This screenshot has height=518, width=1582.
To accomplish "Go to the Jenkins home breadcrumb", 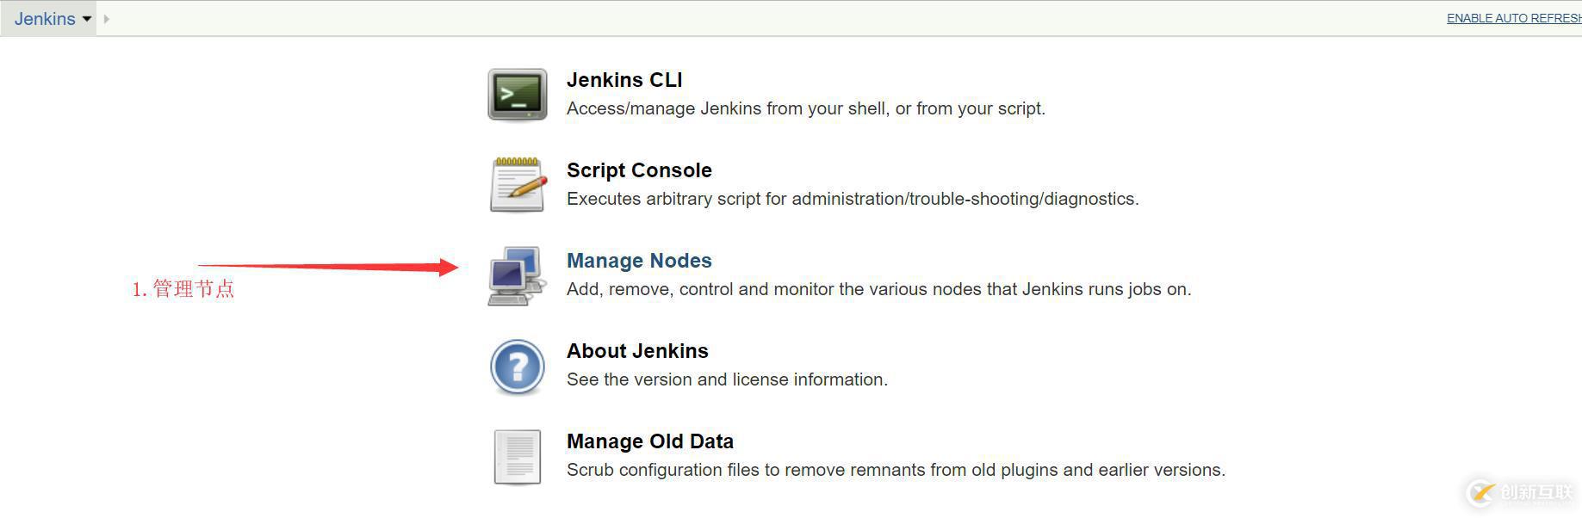I will pos(45,19).
